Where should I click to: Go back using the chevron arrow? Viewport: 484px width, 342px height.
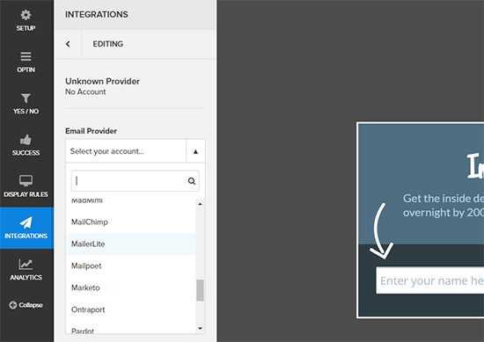point(68,44)
